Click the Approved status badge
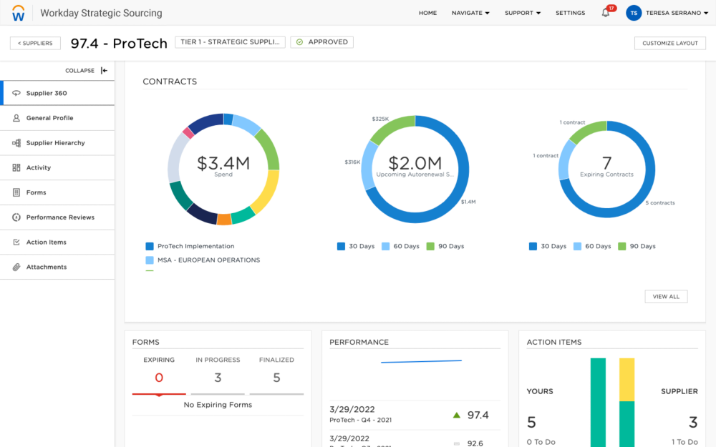The width and height of the screenshot is (716, 447). pos(322,42)
